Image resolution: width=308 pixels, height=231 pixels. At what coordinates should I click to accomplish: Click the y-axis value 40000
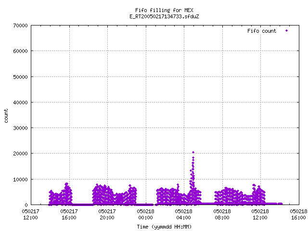(x=20, y=103)
